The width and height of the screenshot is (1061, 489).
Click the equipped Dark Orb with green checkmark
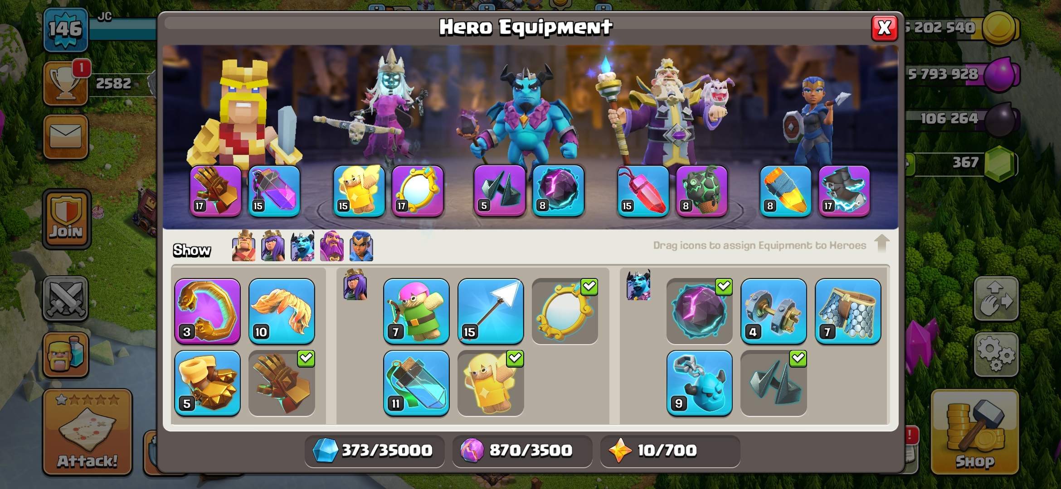700,312
